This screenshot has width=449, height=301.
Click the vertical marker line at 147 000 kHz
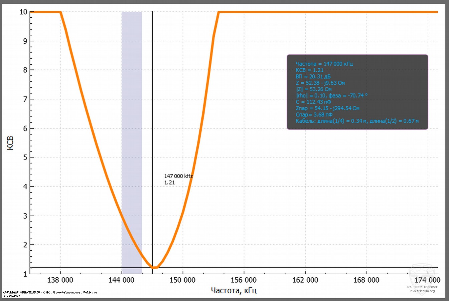152,133
